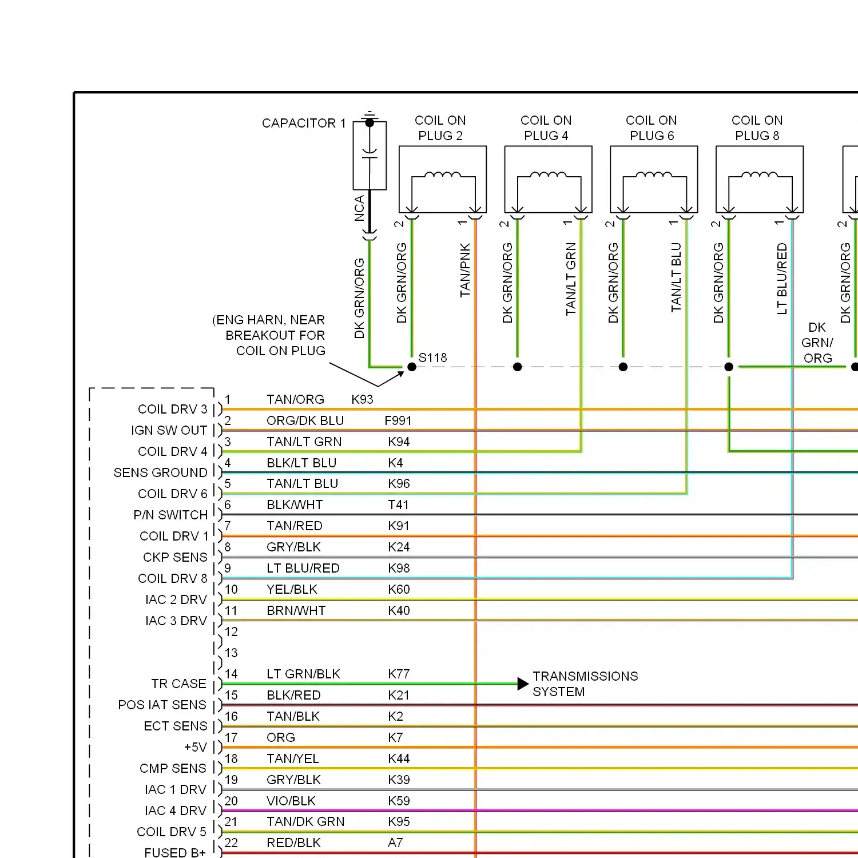Click the CAPACITOR 1 label
Screen dimensions: 858x858
(x=304, y=123)
